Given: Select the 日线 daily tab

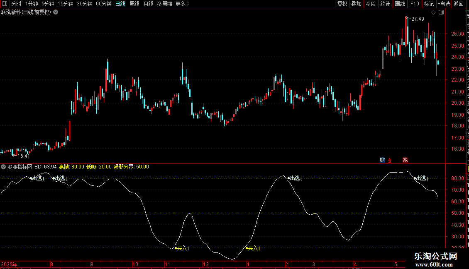Looking at the screenshot, I should coord(120,4).
